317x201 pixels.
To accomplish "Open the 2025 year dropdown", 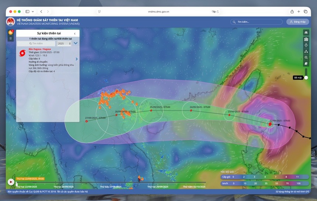I will click(64, 43).
